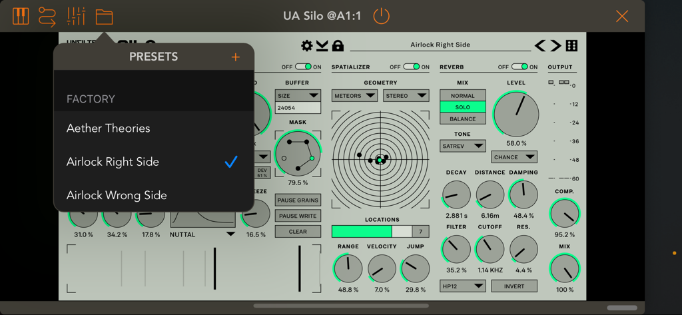Click the knob above 16.5 % value
This screenshot has width=682, height=315.
point(255,214)
